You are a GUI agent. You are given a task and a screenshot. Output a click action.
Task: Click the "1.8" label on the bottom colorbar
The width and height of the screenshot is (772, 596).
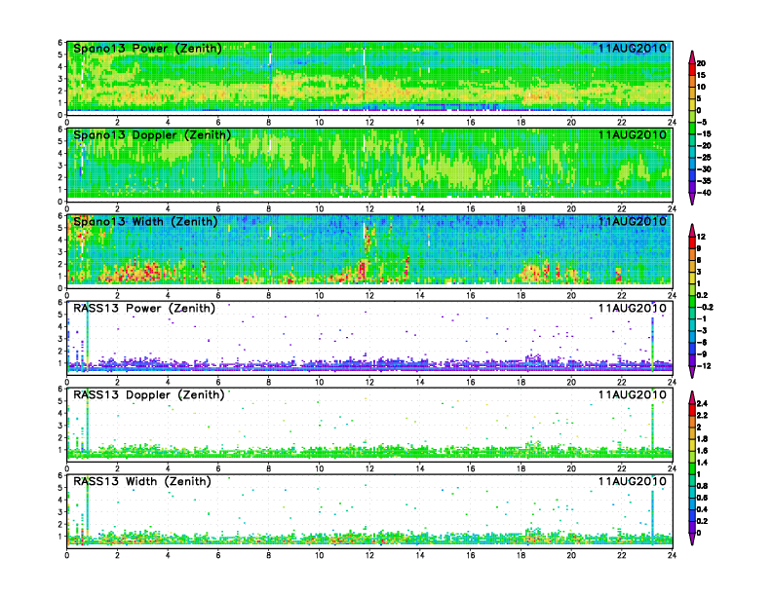tap(702, 439)
